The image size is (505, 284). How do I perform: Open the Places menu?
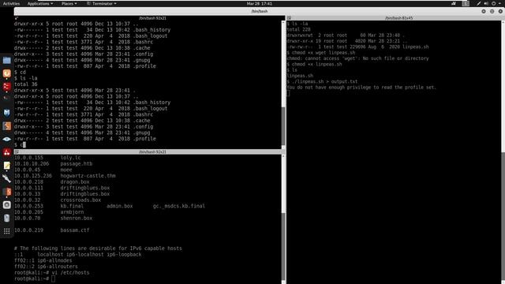click(69, 3)
